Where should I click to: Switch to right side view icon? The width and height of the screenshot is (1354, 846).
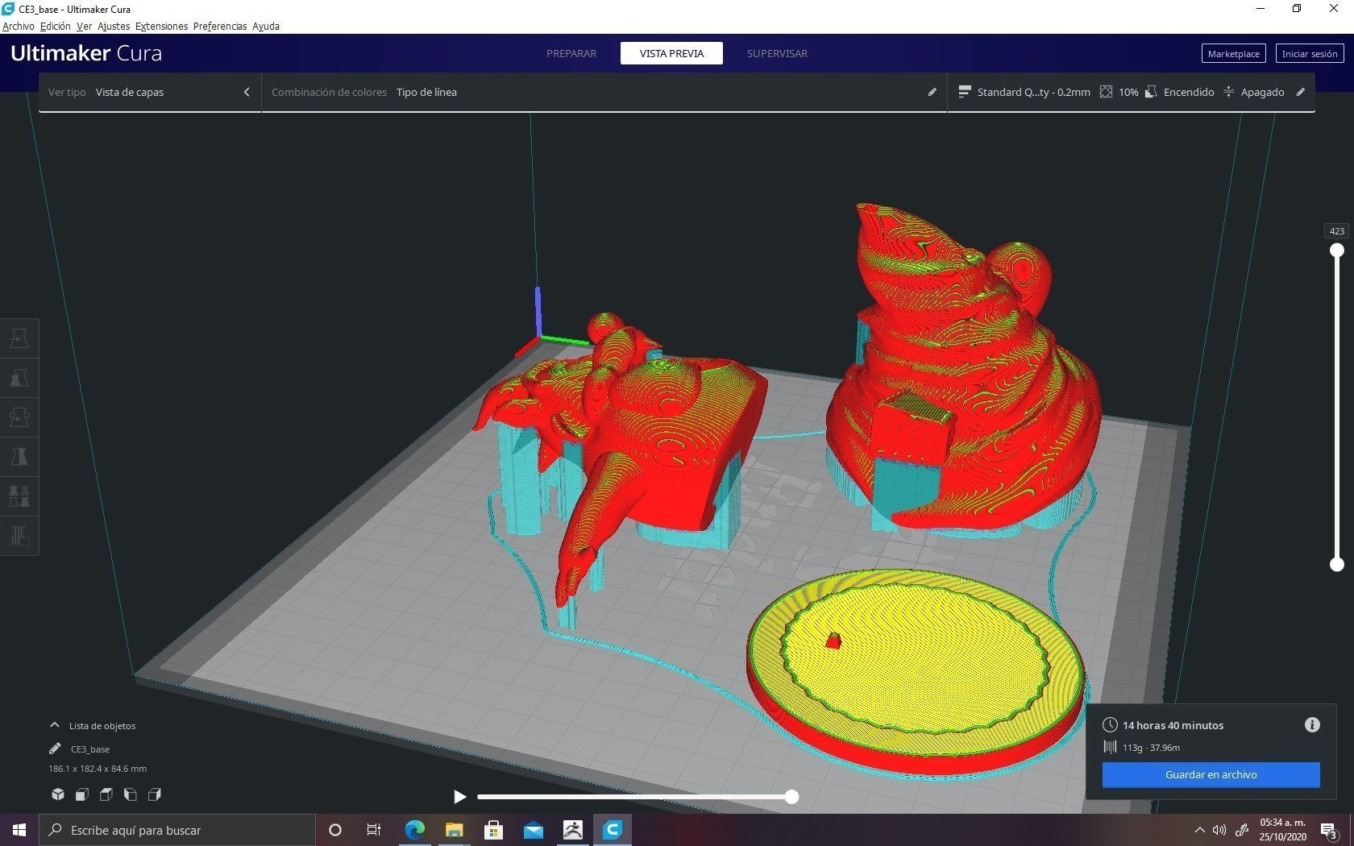155,794
